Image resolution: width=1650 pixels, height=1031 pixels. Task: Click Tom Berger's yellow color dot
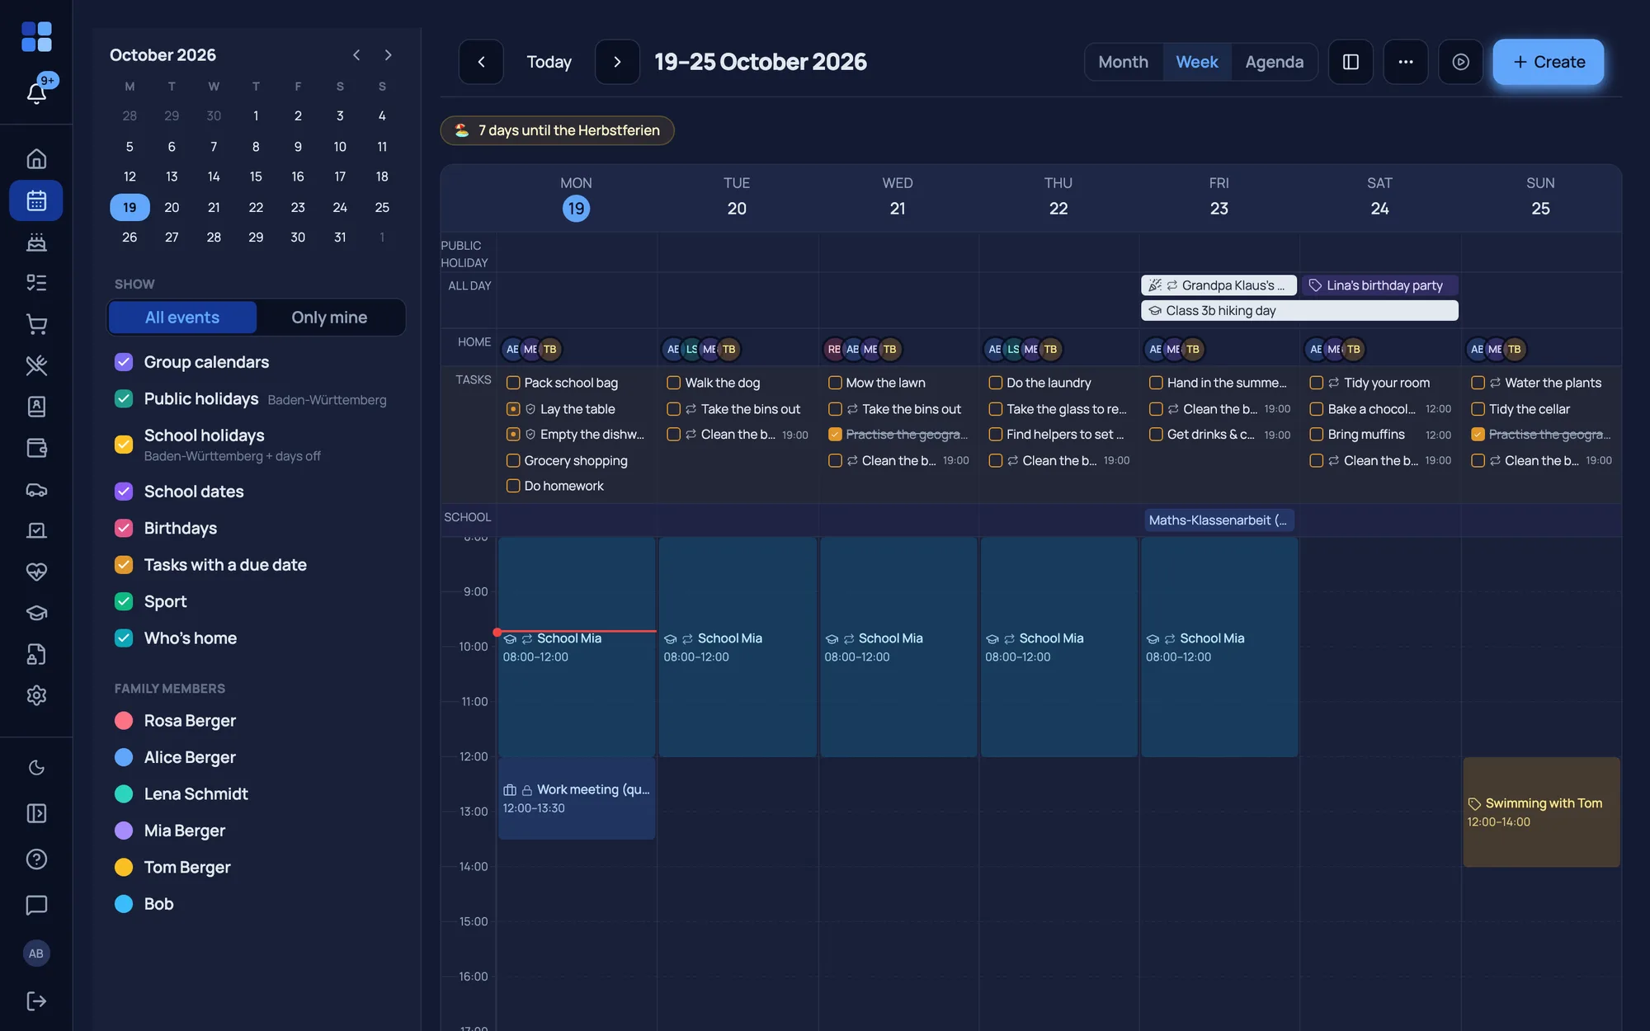click(124, 868)
